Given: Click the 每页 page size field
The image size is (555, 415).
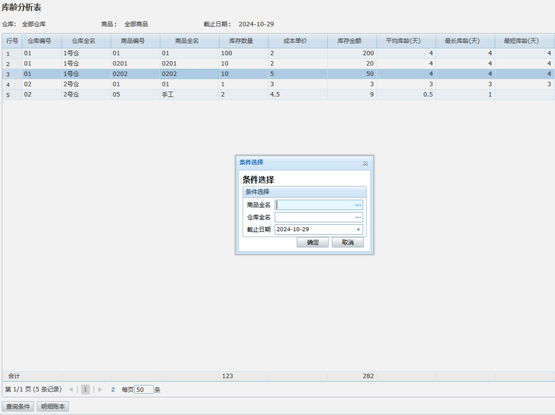Looking at the screenshot, I should coord(144,390).
